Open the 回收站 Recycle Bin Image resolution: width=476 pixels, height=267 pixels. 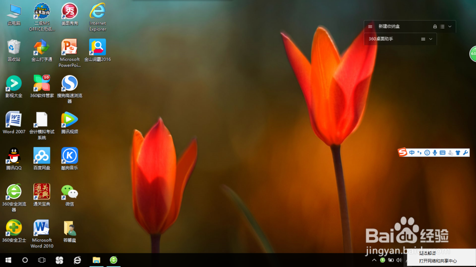click(14, 51)
